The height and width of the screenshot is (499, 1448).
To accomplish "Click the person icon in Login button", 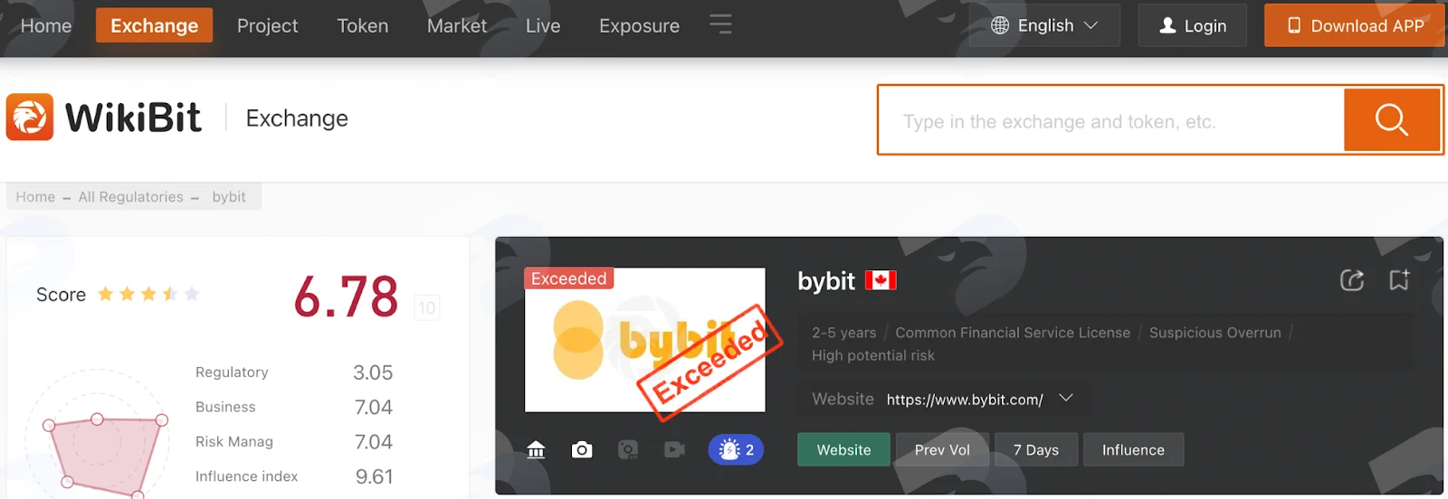I will pos(1167,25).
